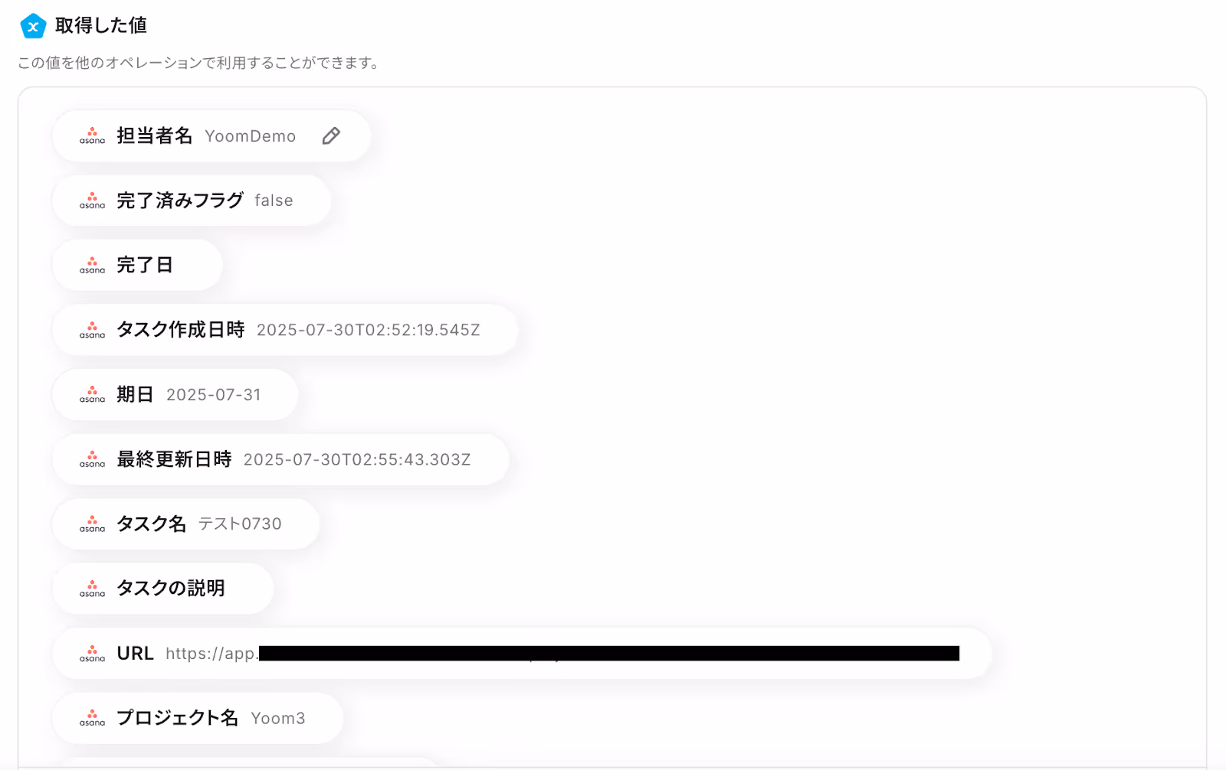Select the 完了済みフラグ false value chip

[192, 201]
